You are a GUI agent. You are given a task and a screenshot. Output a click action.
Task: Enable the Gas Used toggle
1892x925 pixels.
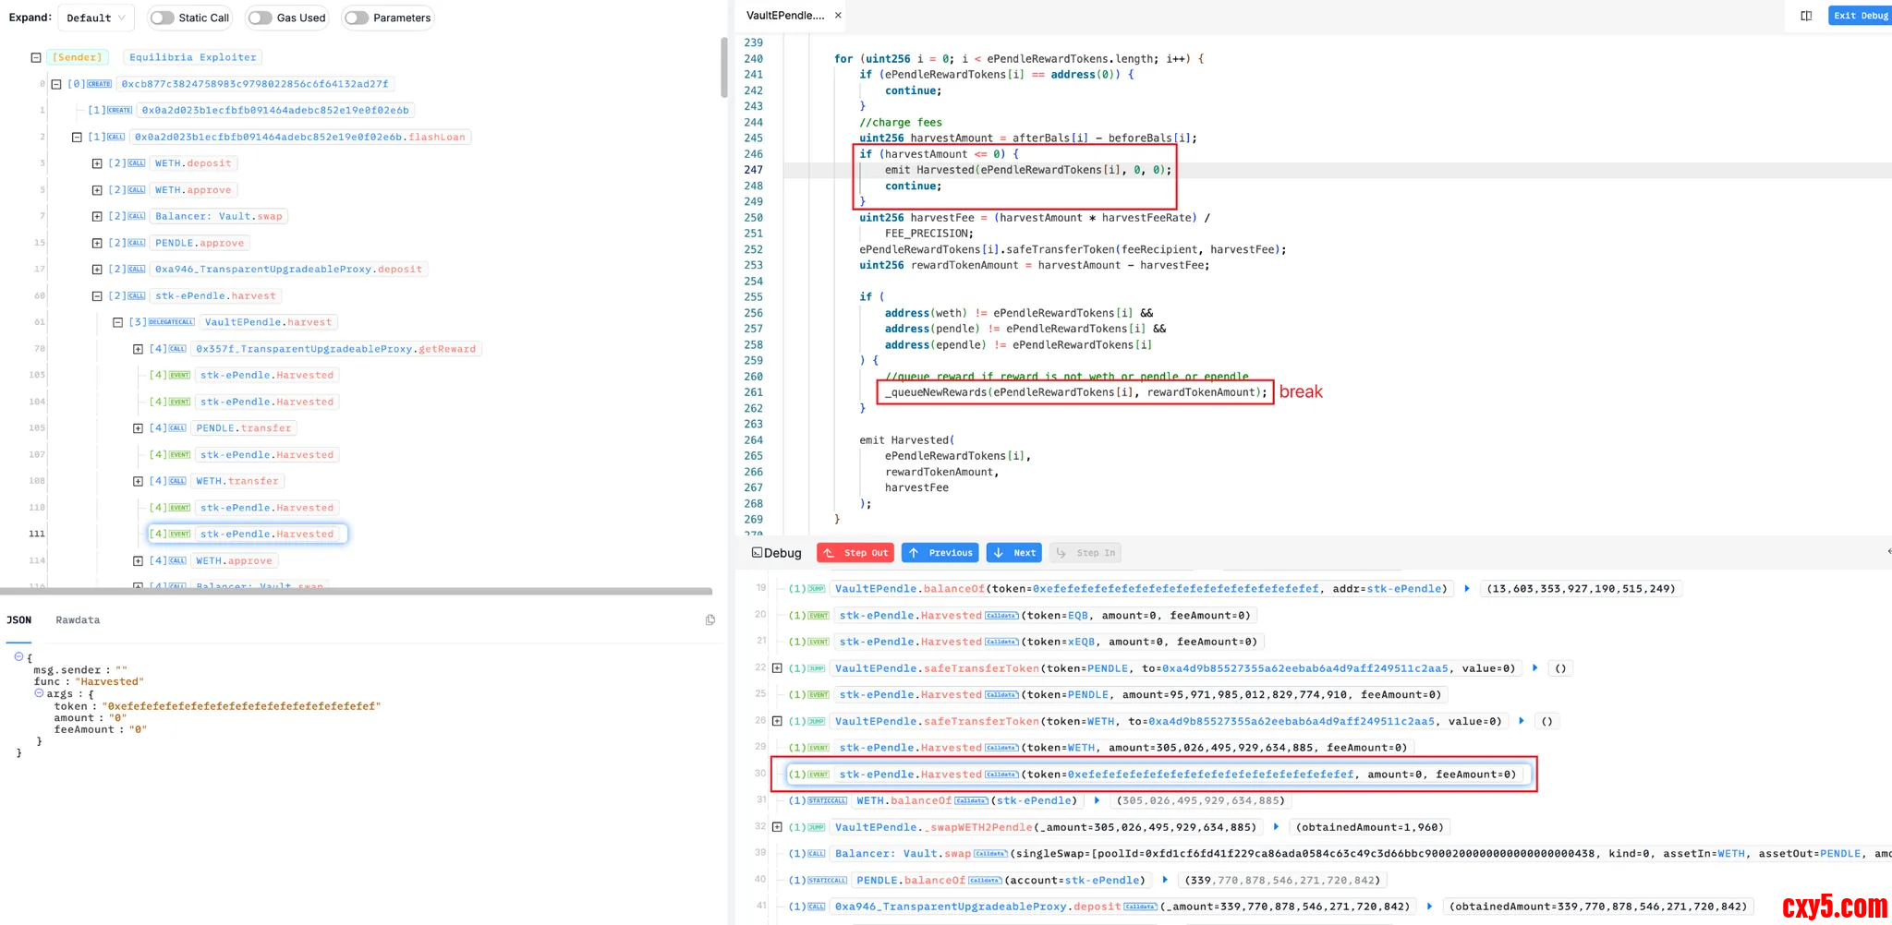coord(261,18)
